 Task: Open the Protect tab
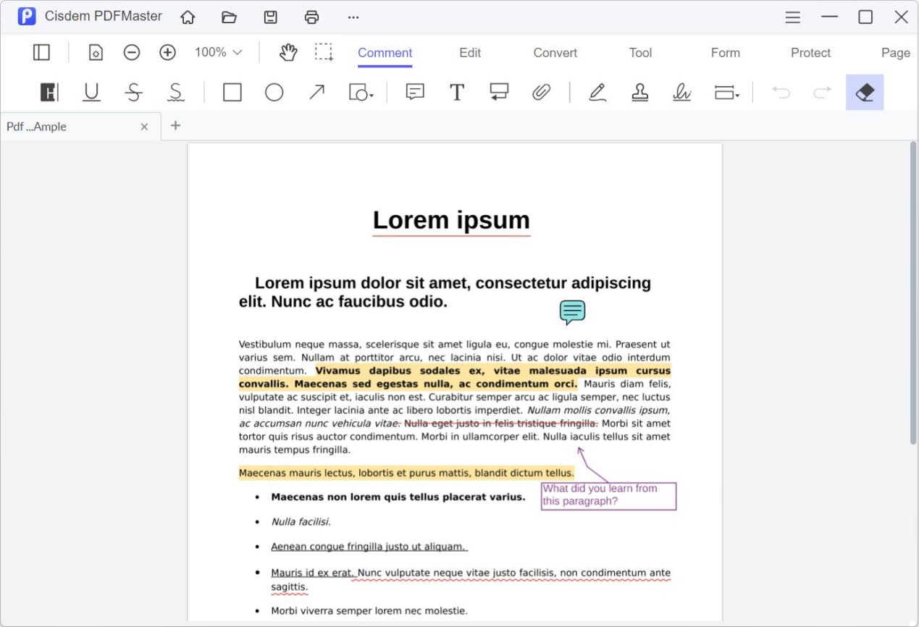click(810, 53)
